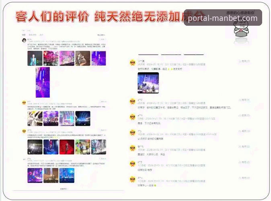The height and width of the screenshot is (201, 271).
Task: Open red staircase performer thumbnail
Action: 67,147
